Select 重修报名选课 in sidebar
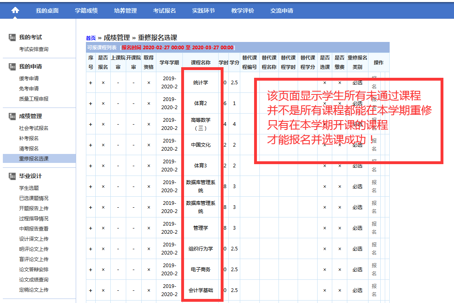The image size is (454, 303). tap(34, 159)
